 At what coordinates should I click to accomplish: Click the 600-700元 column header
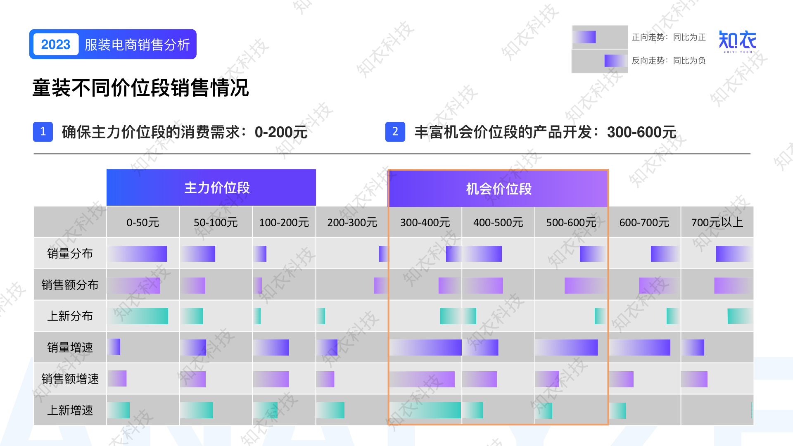[644, 222]
